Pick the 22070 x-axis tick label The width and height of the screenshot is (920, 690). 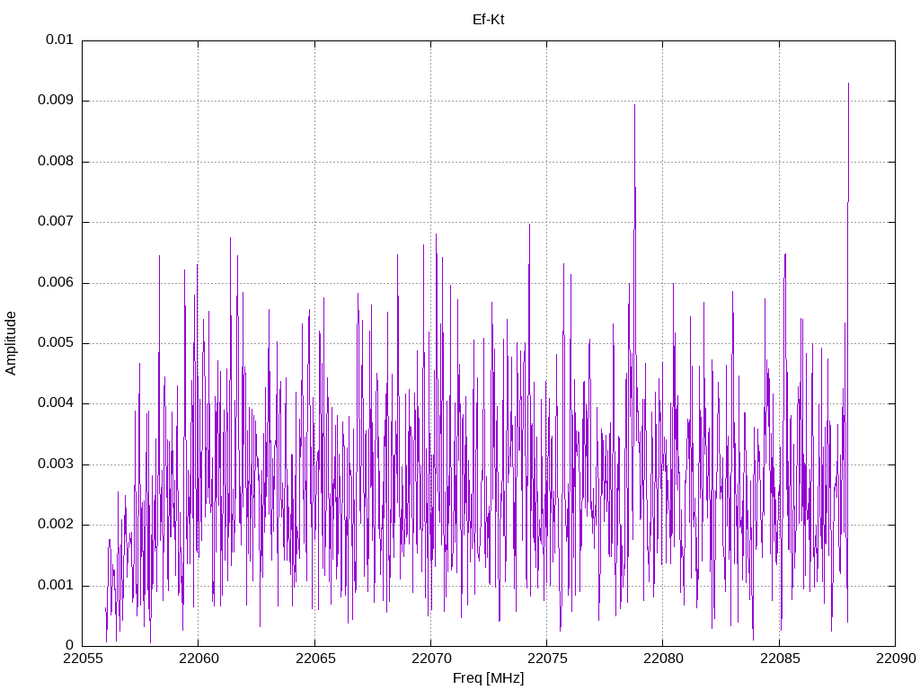click(430, 659)
